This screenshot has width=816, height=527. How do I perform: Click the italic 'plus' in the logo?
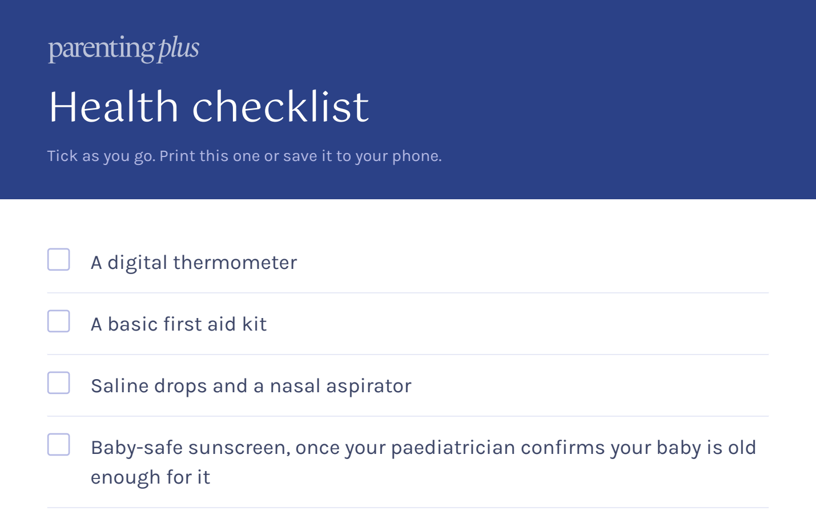coord(179,49)
